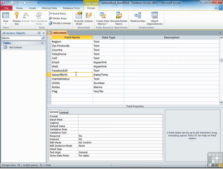Select tblContacts in the navigation pane
Image resolution: width=223 pixels, height=169 pixels.
click(16, 47)
